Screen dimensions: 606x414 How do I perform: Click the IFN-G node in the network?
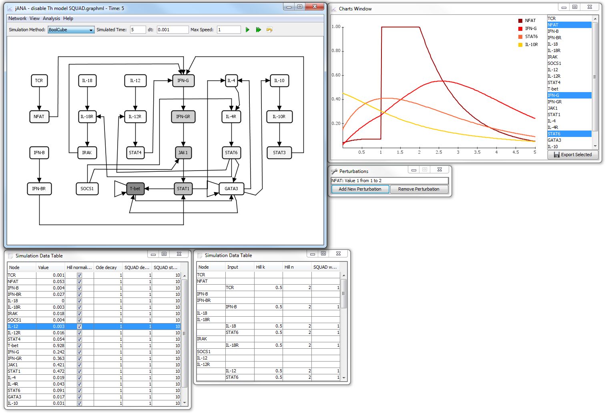(x=183, y=80)
